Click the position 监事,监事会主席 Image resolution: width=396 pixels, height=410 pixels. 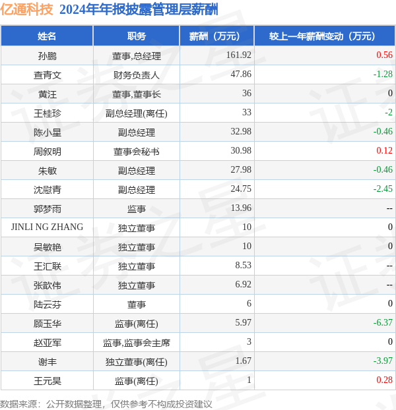[x=137, y=343]
